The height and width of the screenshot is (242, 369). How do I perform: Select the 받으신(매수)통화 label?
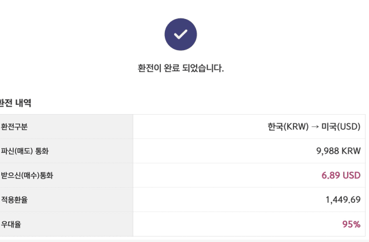point(27,175)
